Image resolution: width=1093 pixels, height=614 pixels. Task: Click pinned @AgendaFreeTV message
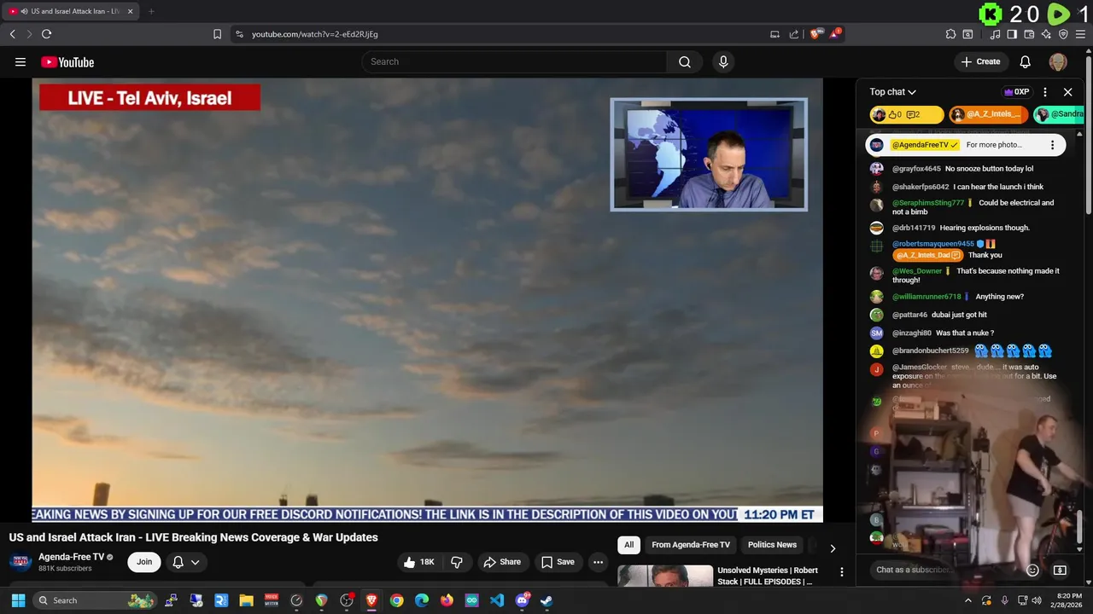click(965, 145)
